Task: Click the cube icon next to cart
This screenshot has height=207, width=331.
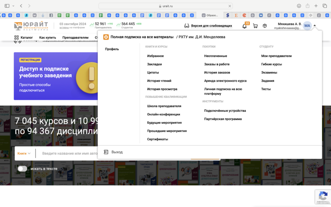Action: tap(264, 26)
